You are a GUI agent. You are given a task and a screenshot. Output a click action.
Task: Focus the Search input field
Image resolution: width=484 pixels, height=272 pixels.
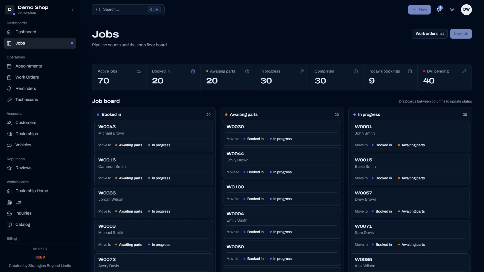[128, 10]
